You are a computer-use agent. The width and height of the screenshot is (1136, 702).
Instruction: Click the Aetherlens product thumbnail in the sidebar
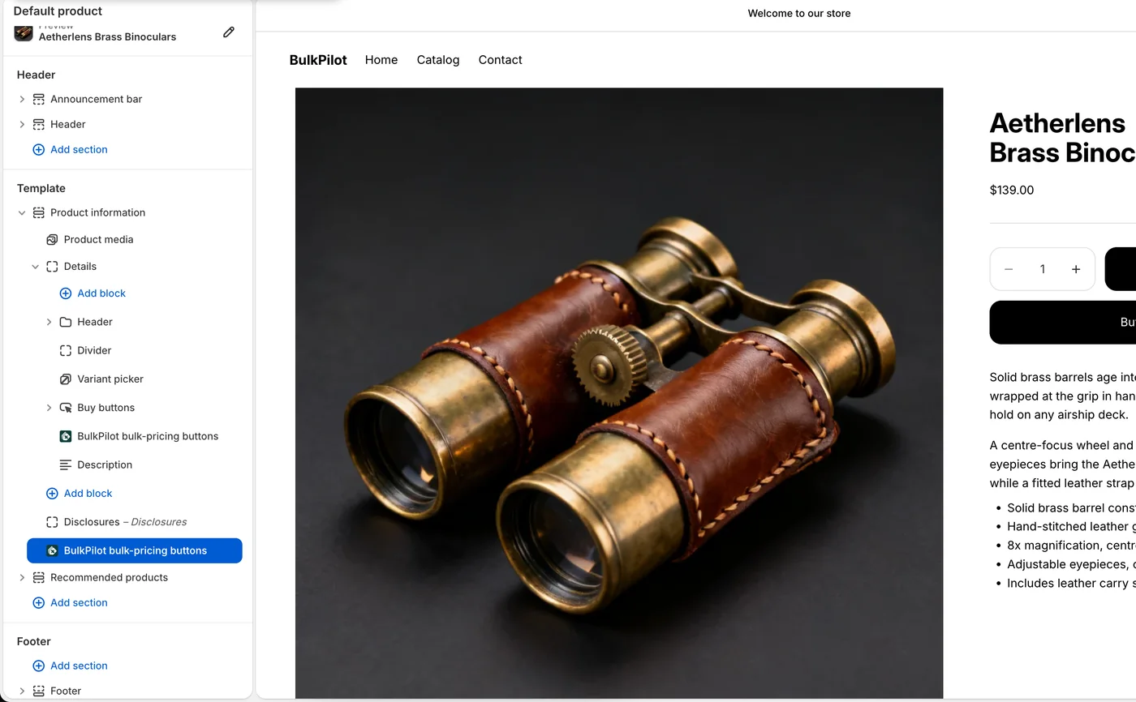click(x=24, y=33)
